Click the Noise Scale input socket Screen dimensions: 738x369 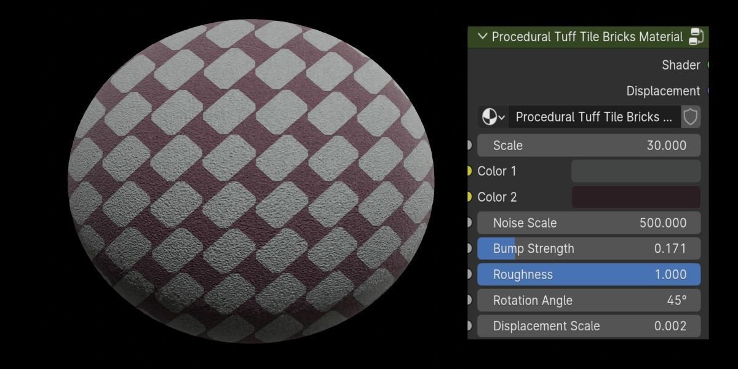469,223
